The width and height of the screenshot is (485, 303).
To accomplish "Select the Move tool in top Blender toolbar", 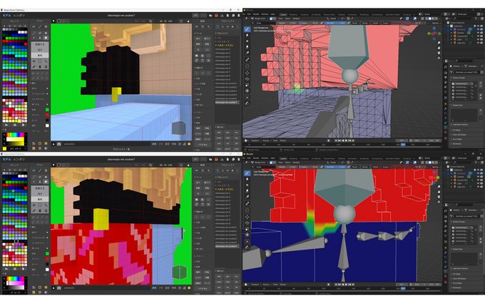I will tap(247, 73).
